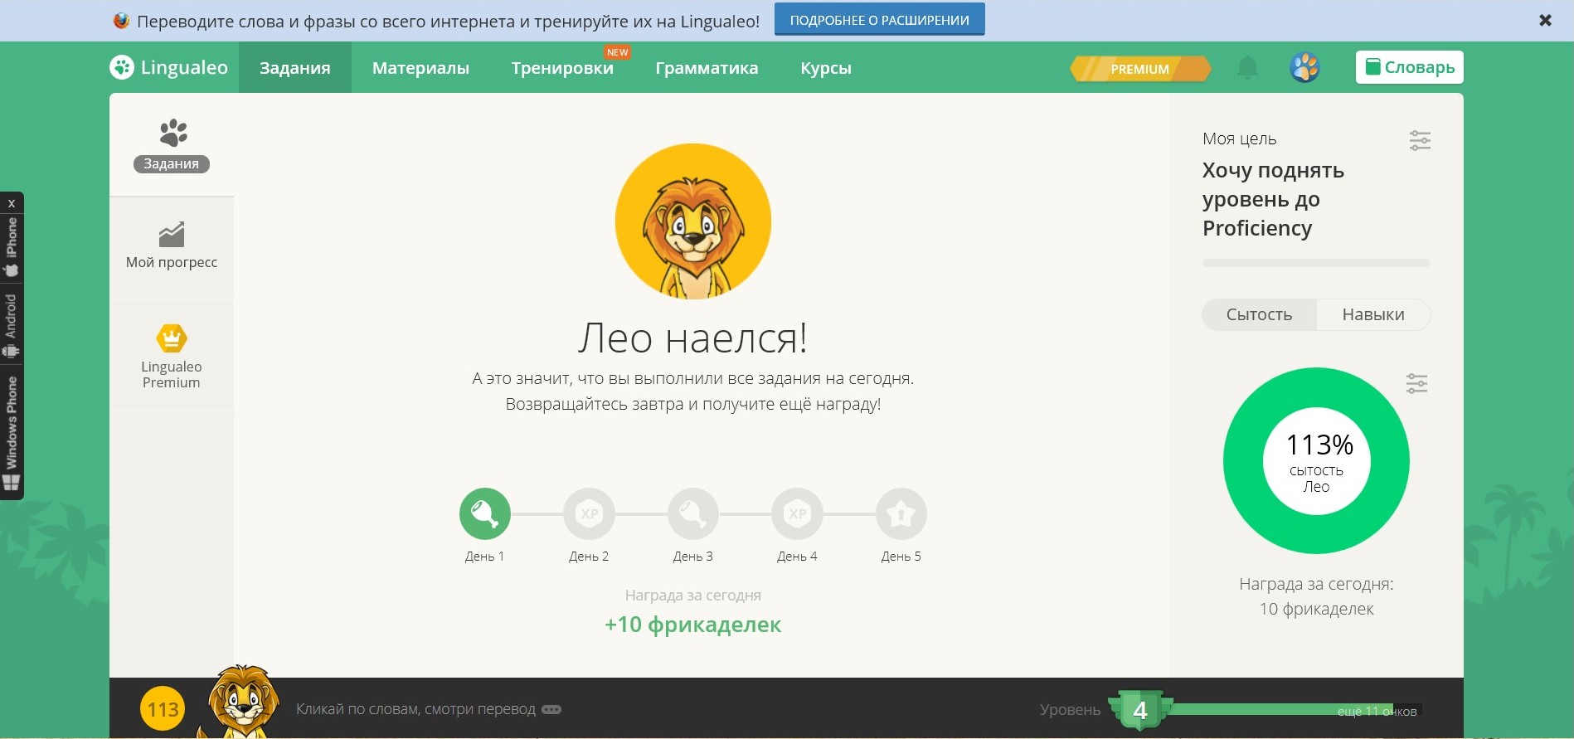Open the Курсы menu
The width and height of the screenshot is (1574, 739).
click(826, 68)
